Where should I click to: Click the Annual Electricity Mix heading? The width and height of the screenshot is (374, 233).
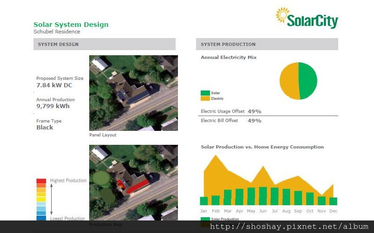coord(229,58)
